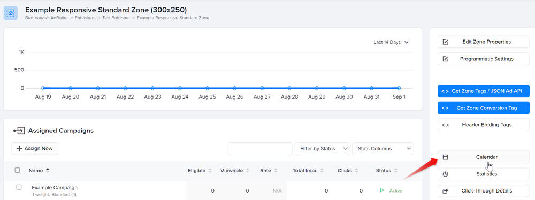Click the code icon on Get Zone Tags

click(445, 91)
